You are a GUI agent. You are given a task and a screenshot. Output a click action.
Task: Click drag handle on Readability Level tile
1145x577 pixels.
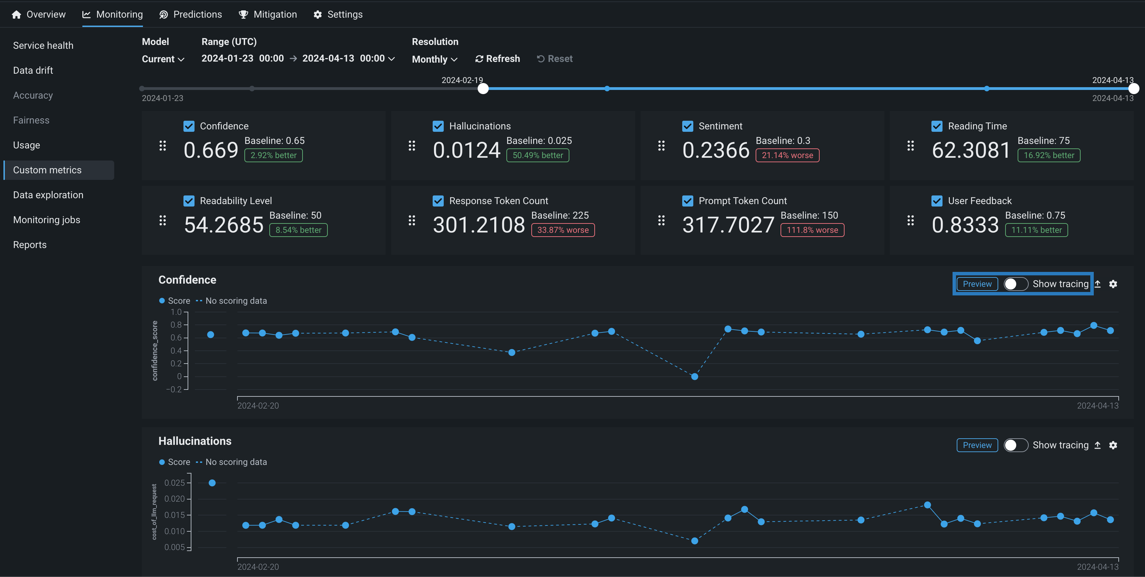pyautogui.click(x=162, y=220)
